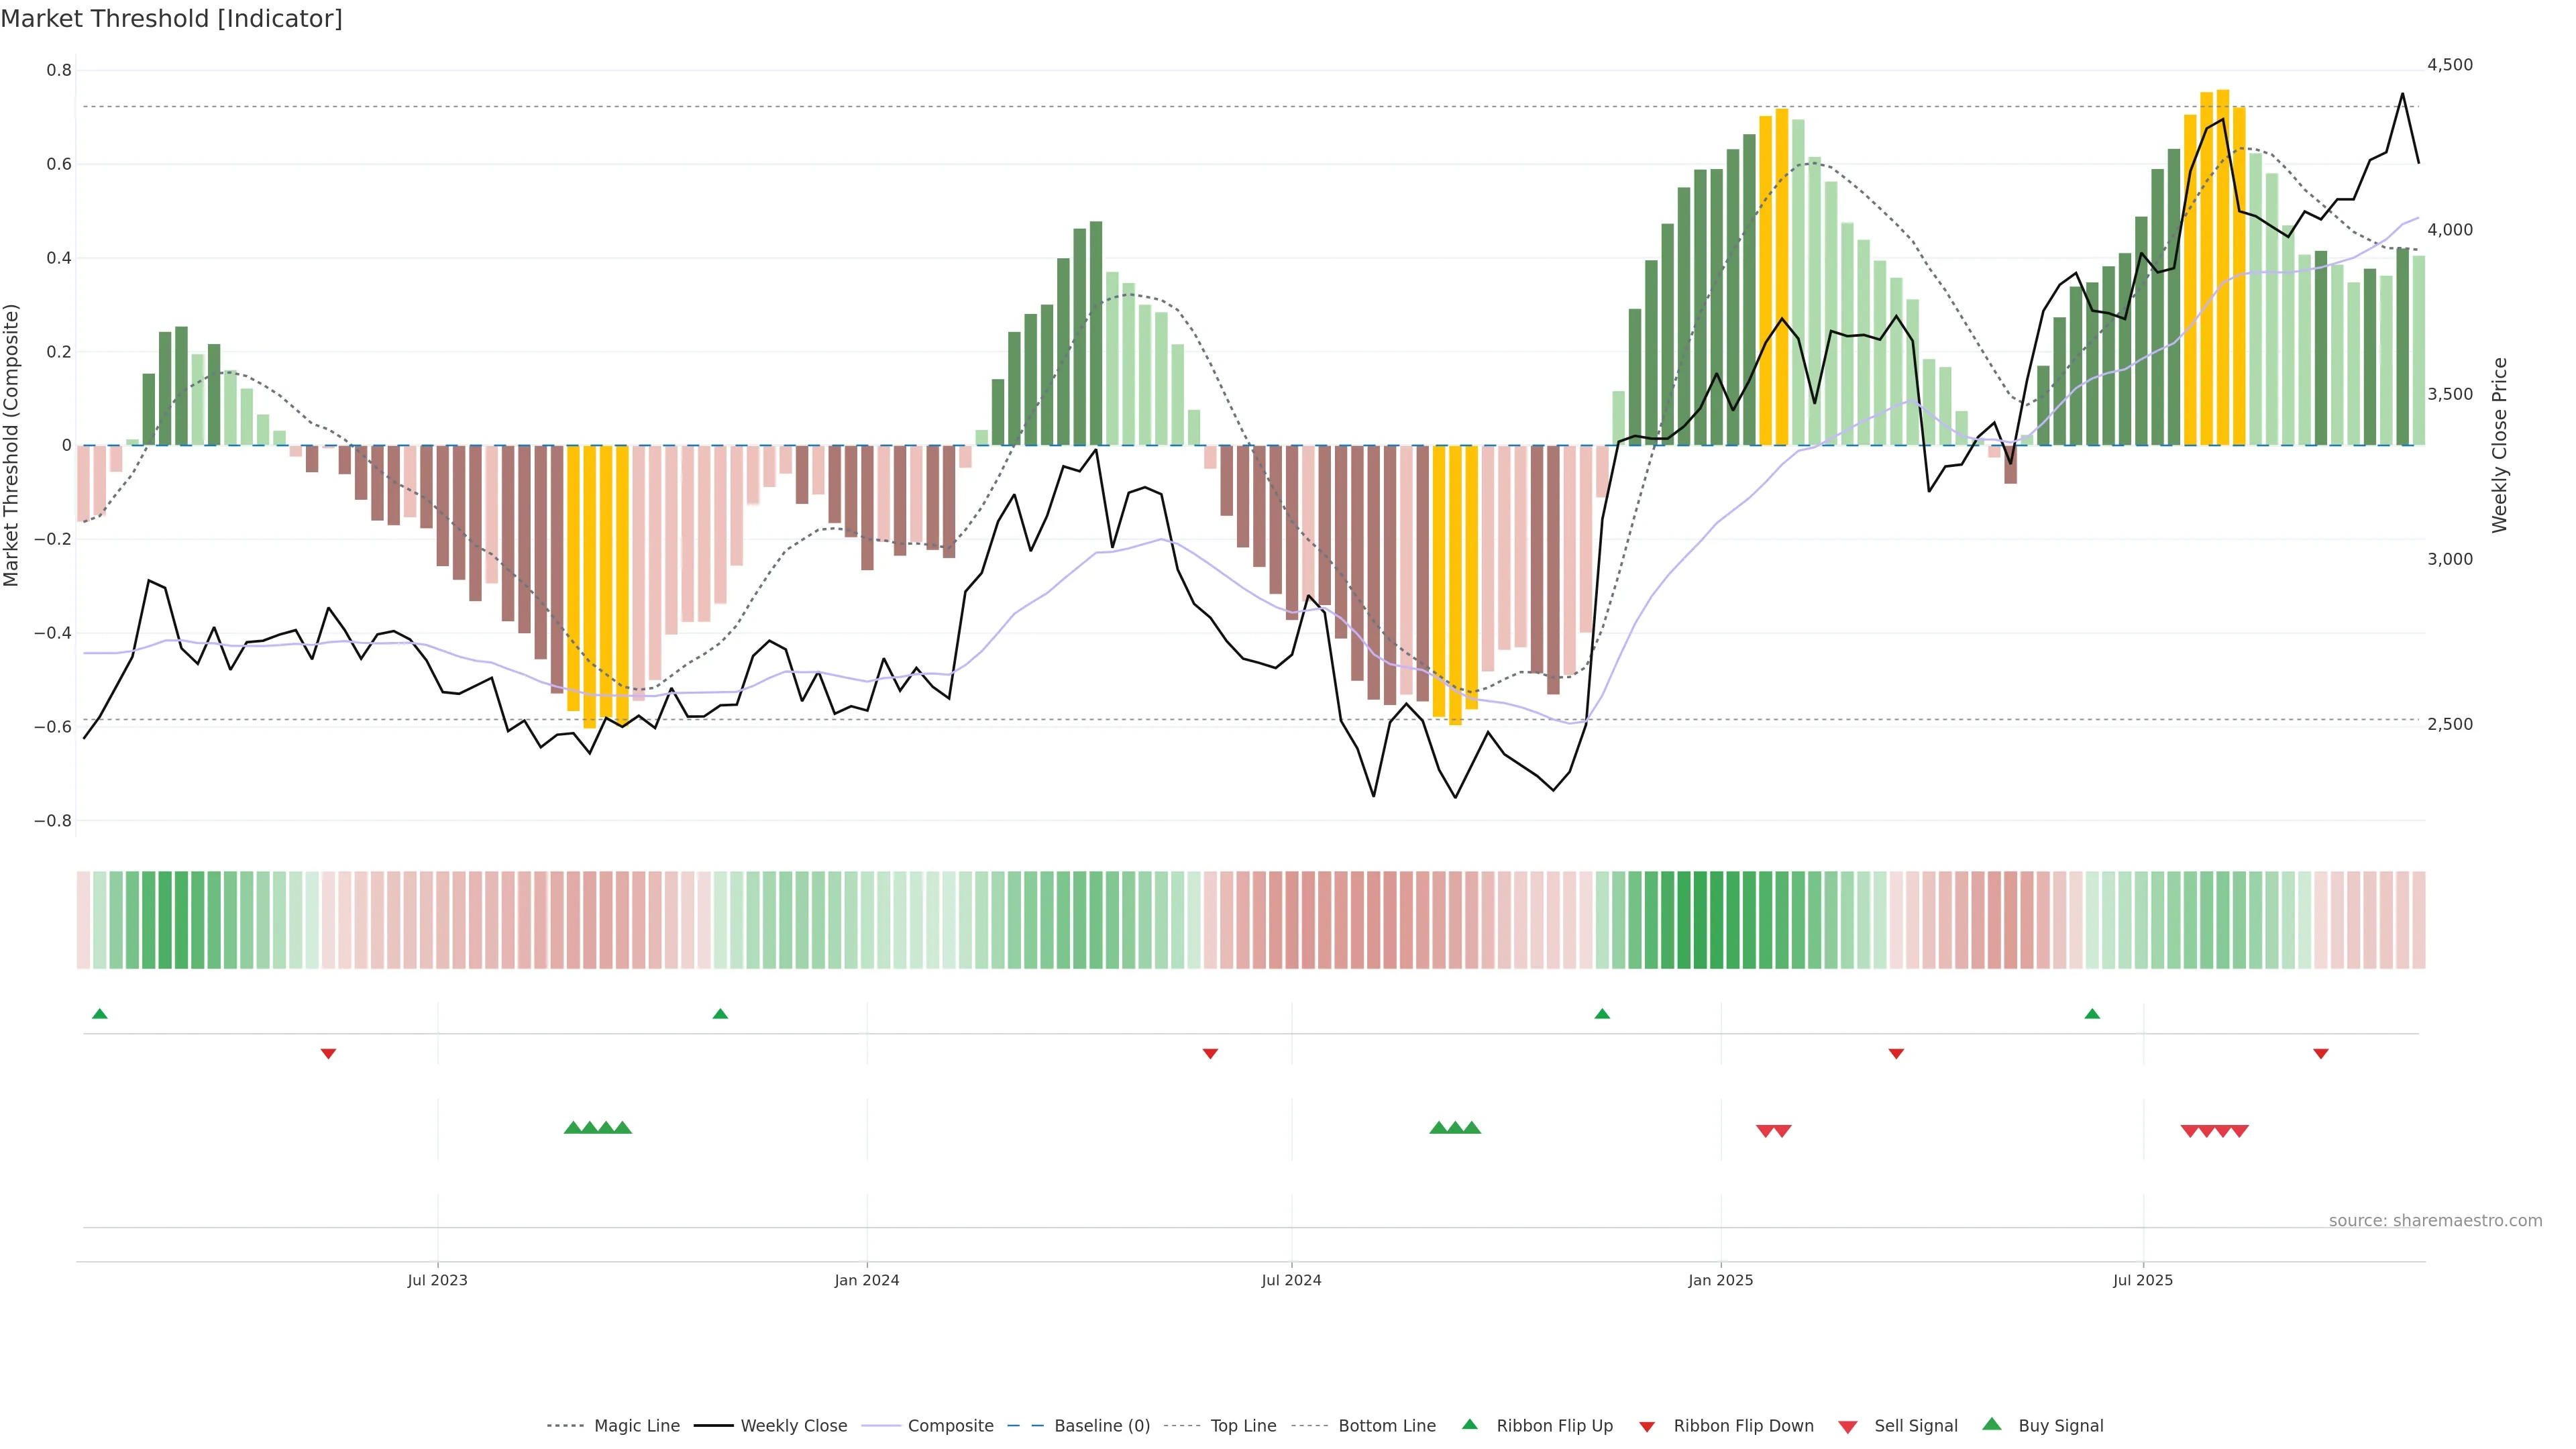The height and width of the screenshot is (1449, 2576).
Task: Click the Sell Signal legend marker
Action: coord(1848,1427)
